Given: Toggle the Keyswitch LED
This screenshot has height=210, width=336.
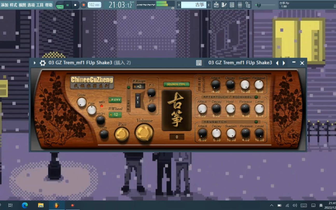Looking at the screenshot, I should coord(256,122).
